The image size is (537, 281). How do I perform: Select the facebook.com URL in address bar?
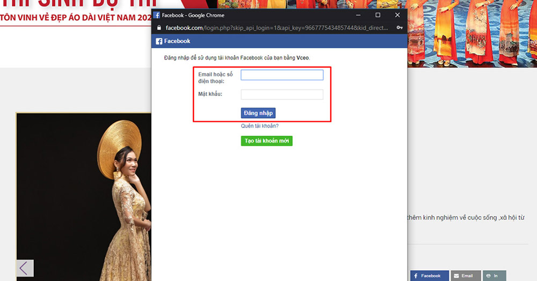[x=277, y=28]
